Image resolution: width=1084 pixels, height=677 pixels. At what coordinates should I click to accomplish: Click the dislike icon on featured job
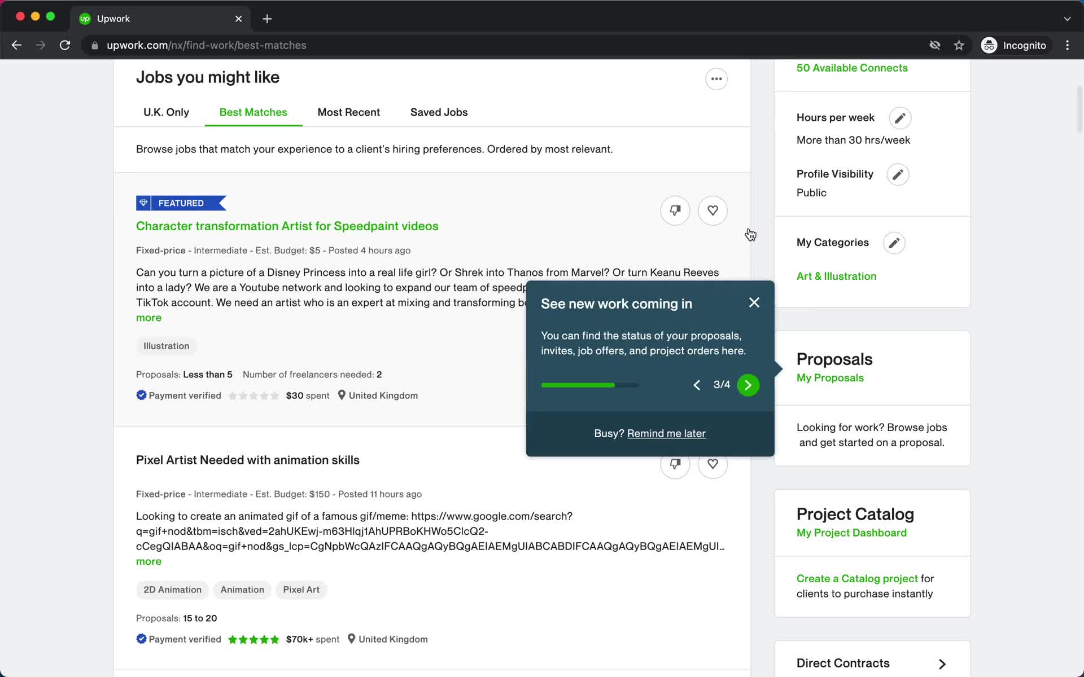tap(674, 210)
